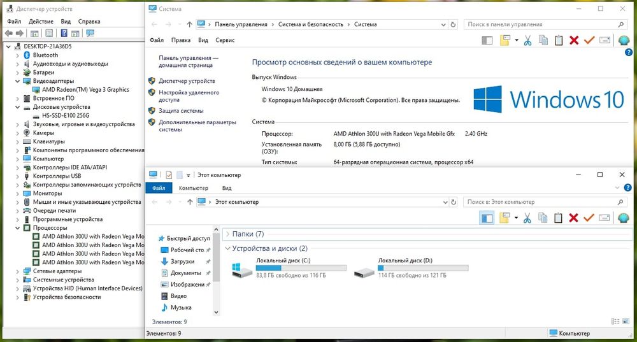Paste clipboard icon in System window toolbar
The height and width of the screenshot is (342, 637).
pos(559,40)
